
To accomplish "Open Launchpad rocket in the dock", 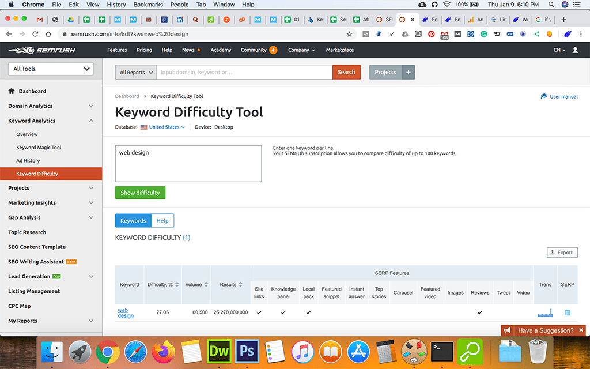I will tap(80, 352).
